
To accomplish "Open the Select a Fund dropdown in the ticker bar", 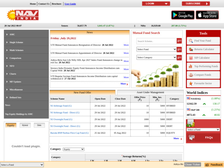I will click(22, 165).
